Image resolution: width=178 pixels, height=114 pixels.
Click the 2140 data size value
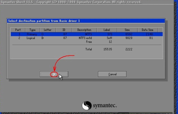(149, 34)
